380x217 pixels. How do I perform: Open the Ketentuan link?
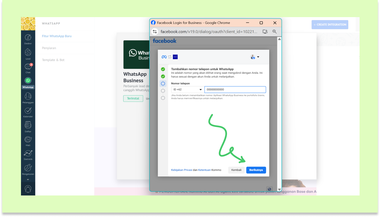pyautogui.click(x=204, y=170)
